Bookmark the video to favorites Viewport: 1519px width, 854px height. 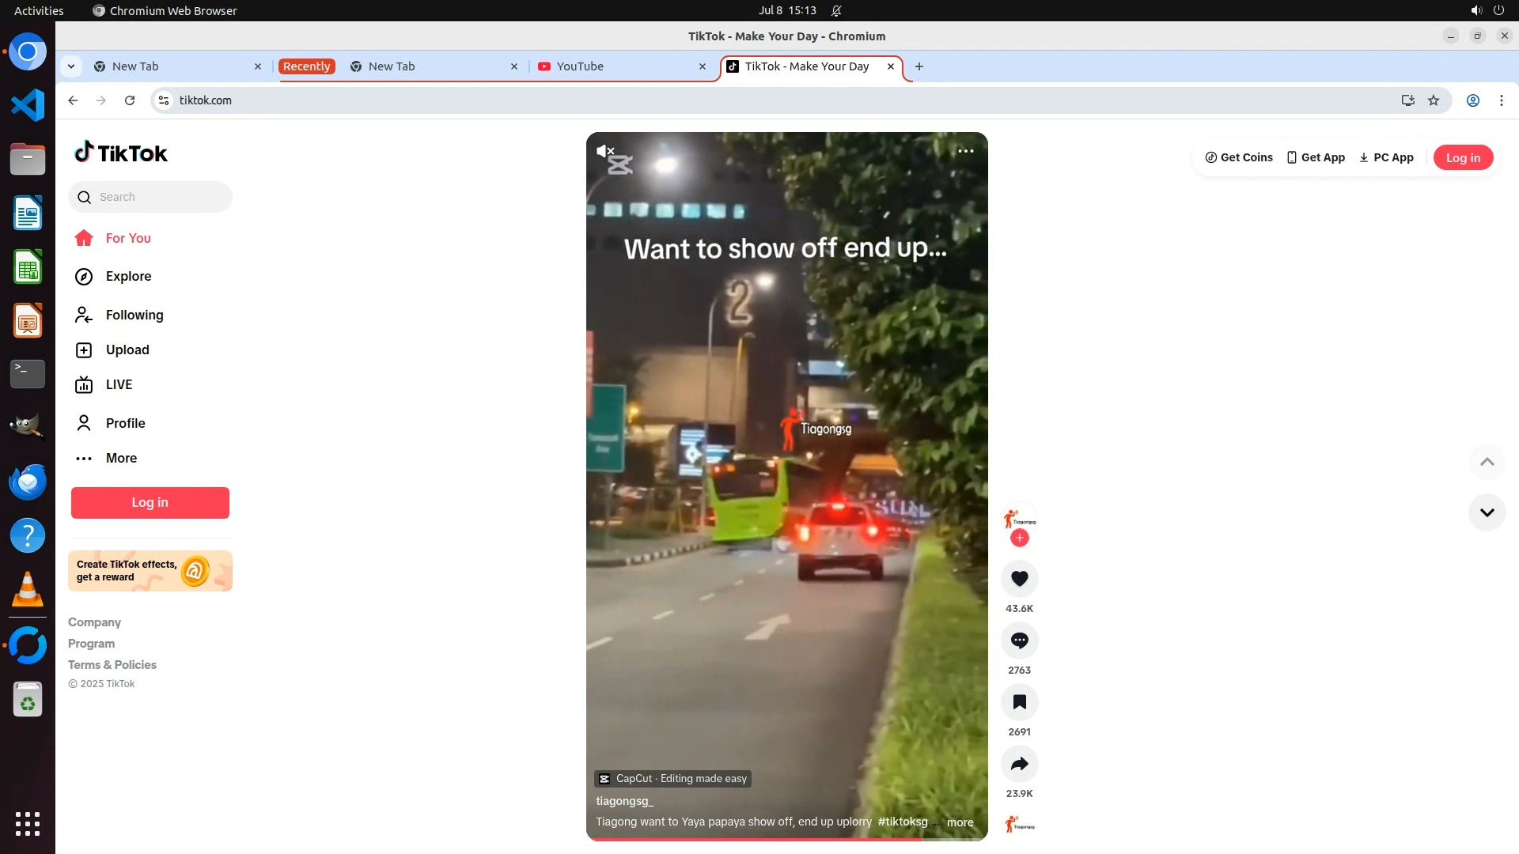click(x=1019, y=702)
